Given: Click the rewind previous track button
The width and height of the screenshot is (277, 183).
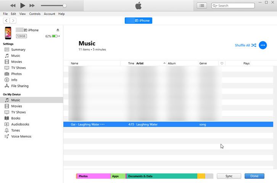Looking at the screenshot, I should point(13,6).
